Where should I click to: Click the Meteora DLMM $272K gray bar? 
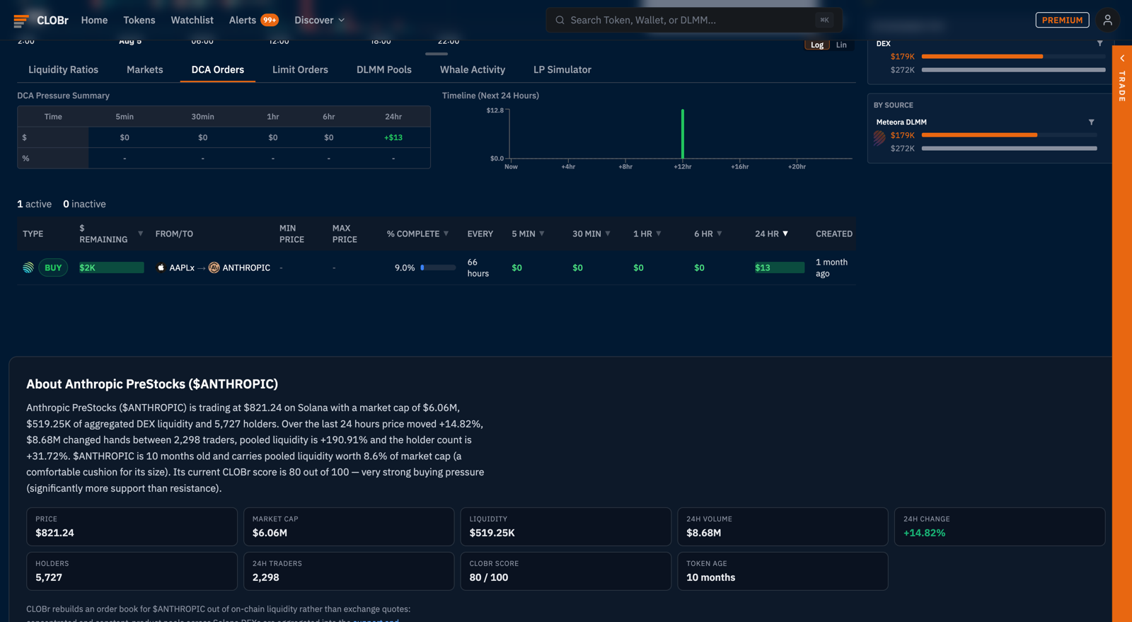click(x=1009, y=149)
